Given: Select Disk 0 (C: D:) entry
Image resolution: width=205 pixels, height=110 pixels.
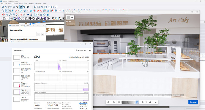Looking at the screenshot, I should (x=22, y=71).
